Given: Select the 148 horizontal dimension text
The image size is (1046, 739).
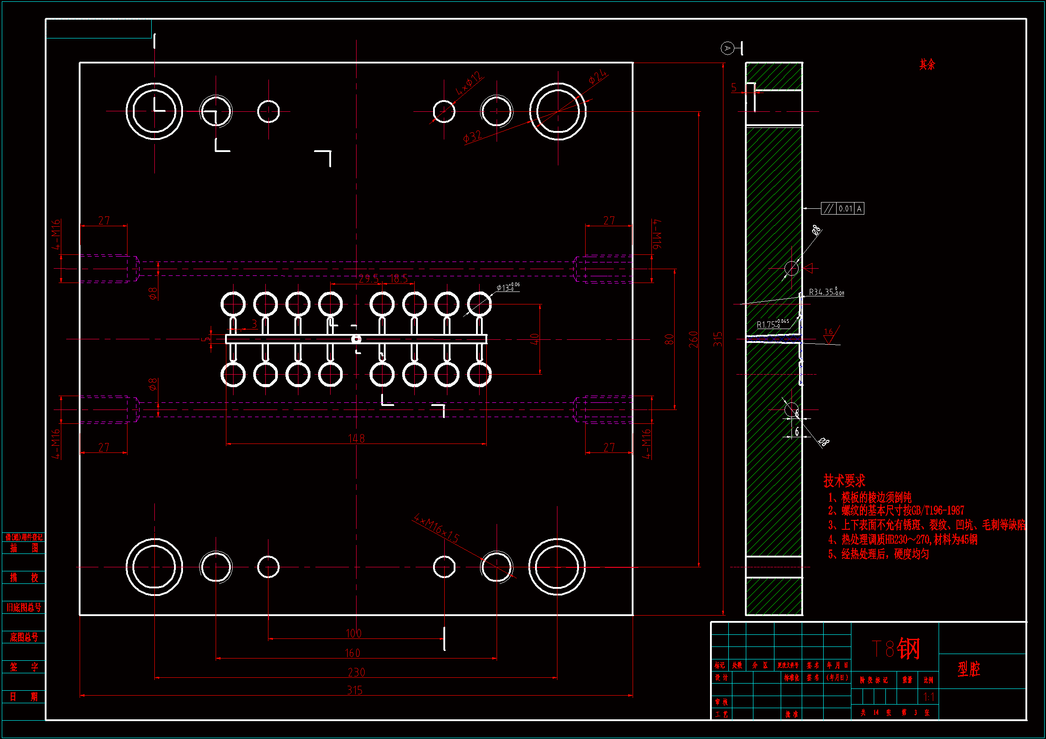Looking at the screenshot, I should click(356, 438).
